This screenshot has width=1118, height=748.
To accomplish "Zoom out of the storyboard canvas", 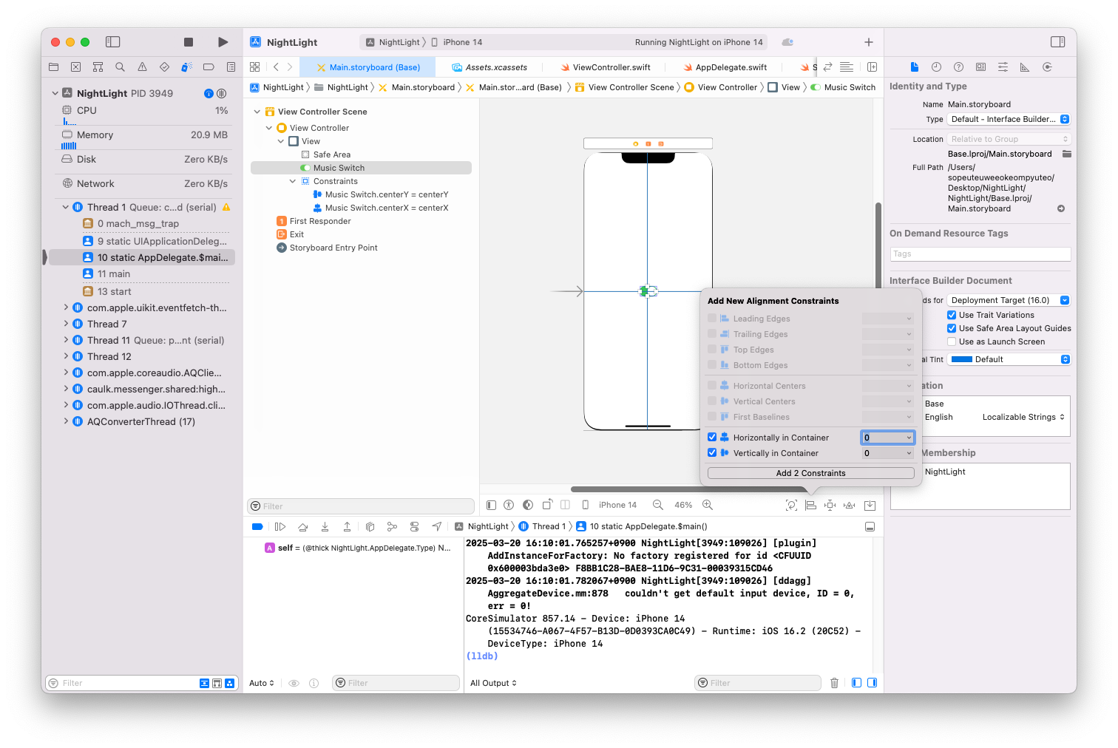I will [658, 505].
